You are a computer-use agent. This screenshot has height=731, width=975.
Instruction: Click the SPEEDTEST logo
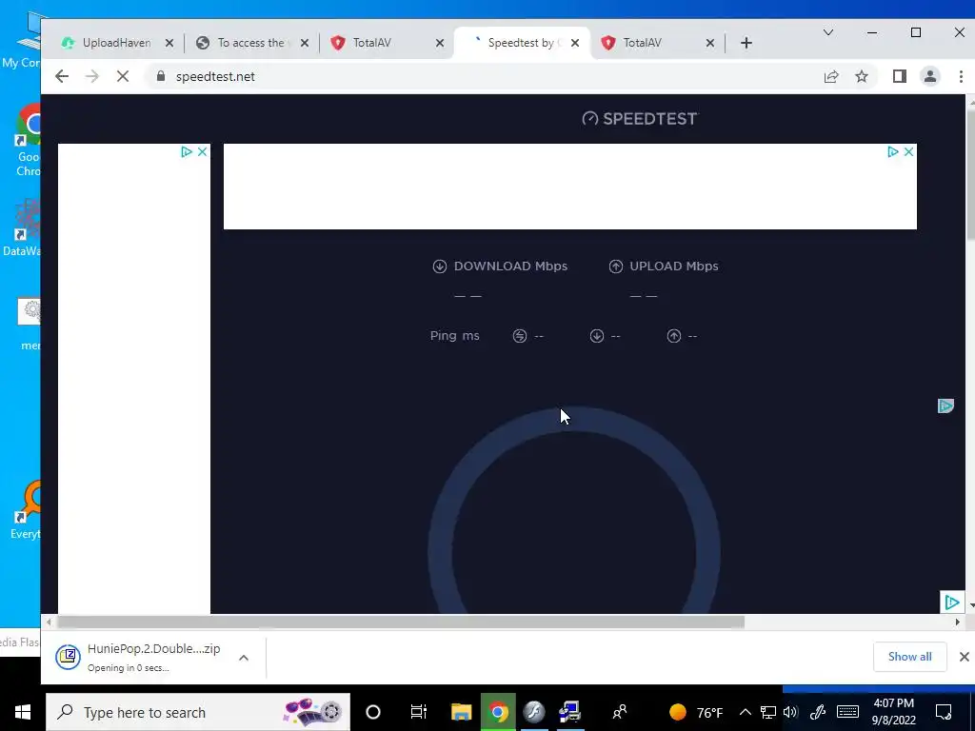(641, 119)
